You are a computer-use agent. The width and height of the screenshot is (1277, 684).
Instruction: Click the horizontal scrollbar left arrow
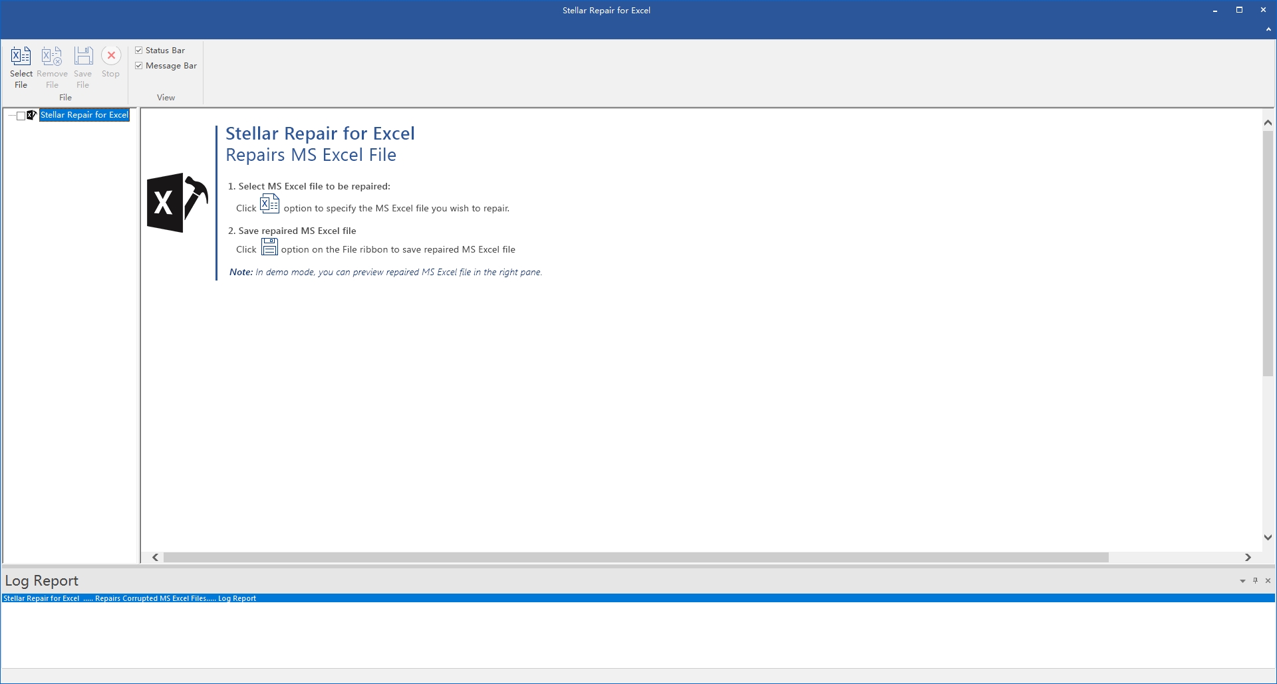(156, 558)
